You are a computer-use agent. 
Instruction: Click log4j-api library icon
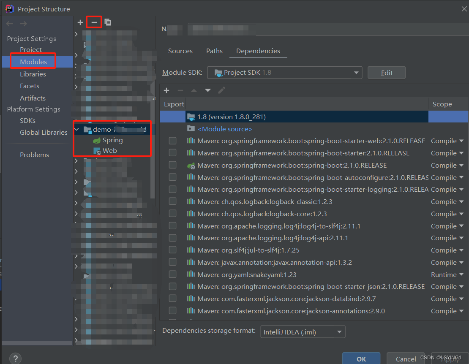point(191,238)
